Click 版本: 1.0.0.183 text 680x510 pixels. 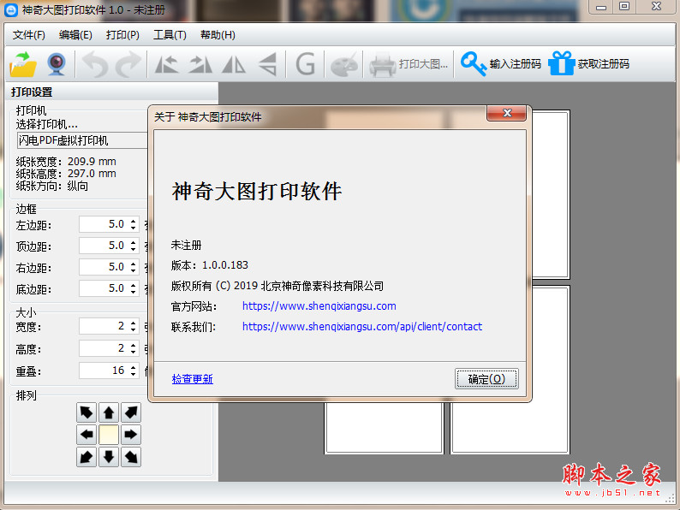click(210, 265)
